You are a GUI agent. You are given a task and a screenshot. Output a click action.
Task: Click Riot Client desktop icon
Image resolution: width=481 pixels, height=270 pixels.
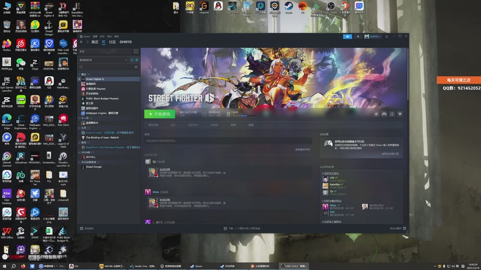pyautogui.click(x=63, y=120)
